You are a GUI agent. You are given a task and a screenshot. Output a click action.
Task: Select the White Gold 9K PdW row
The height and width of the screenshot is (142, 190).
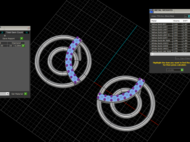pos(170,41)
